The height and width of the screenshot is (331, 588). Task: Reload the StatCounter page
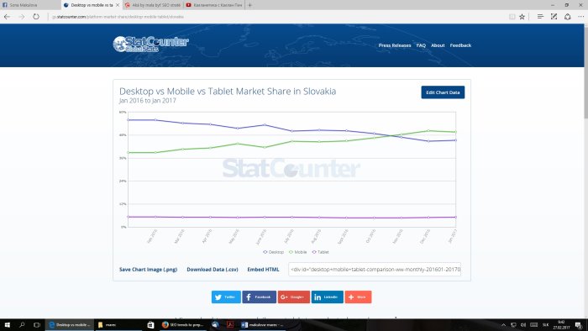click(x=36, y=17)
